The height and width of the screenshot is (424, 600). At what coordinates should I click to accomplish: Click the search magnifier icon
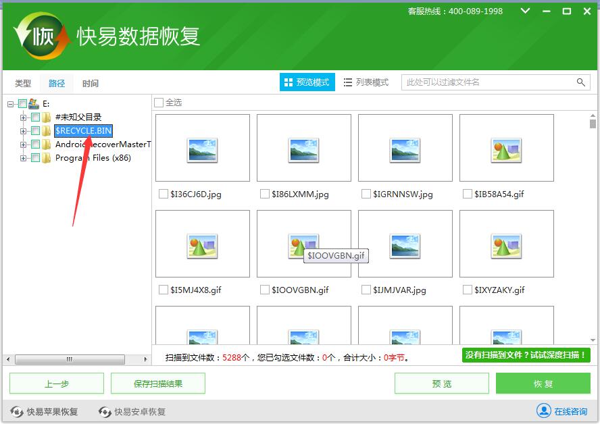coord(580,82)
